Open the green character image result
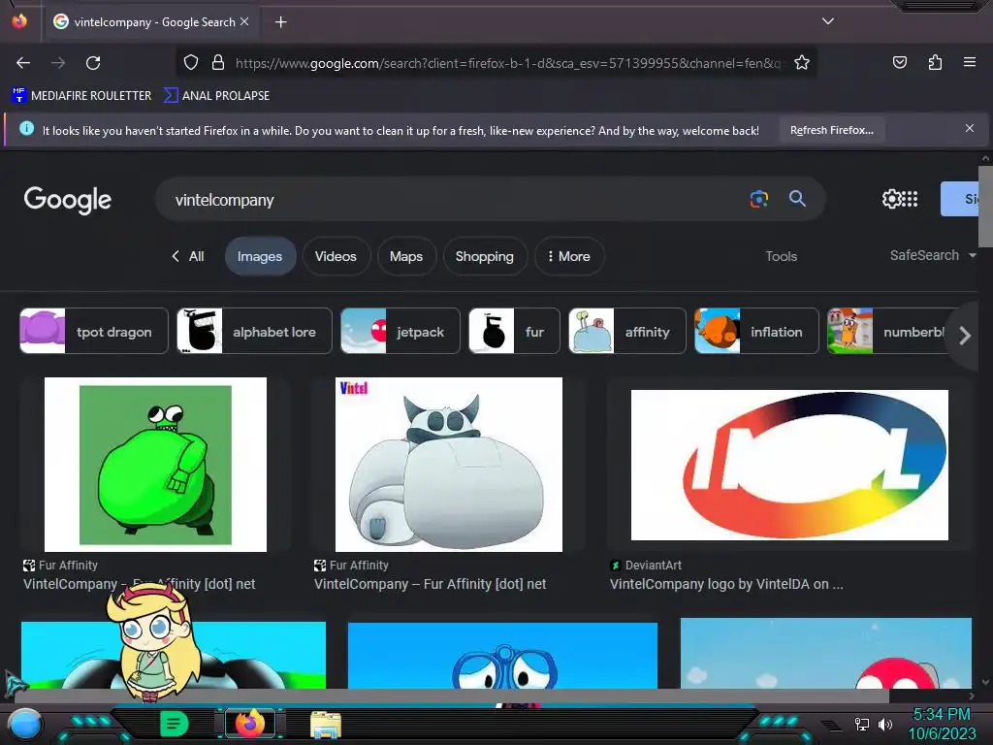The width and height of the screenshot is (993, 745). (155, 465)
